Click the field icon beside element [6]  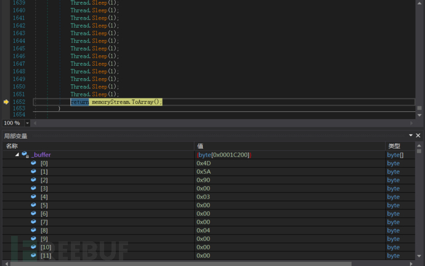pyautogui.click(x=34, y=213)
